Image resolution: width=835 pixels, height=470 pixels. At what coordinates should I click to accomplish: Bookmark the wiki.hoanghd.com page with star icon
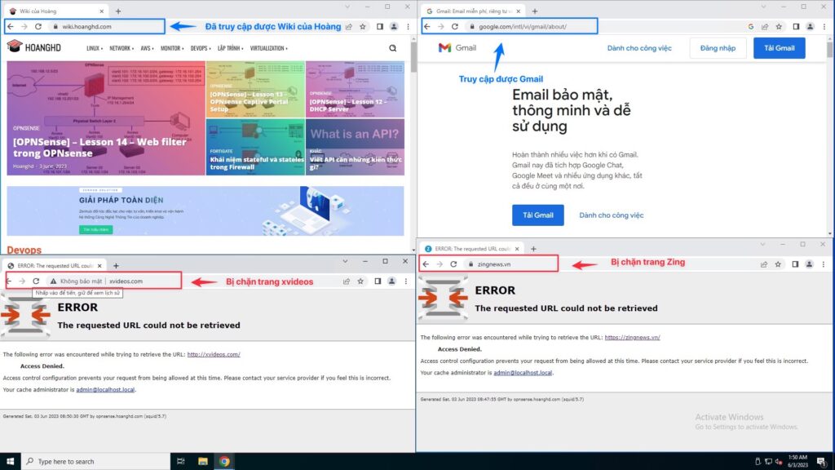coord(363,27)
